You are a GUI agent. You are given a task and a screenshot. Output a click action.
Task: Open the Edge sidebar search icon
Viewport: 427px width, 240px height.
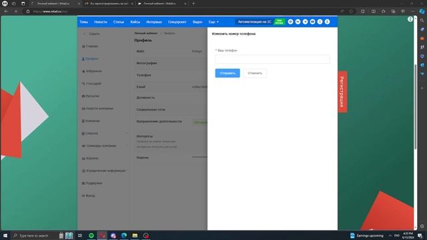[x=422, y=21]
